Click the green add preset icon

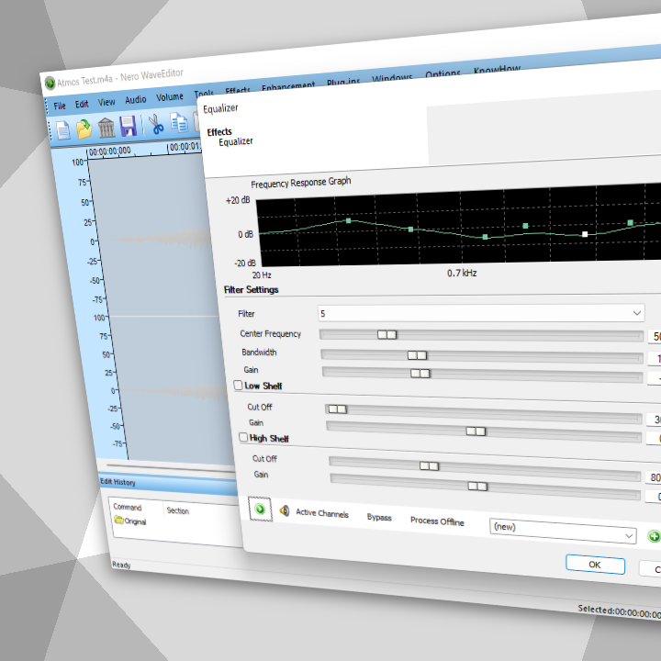coord(654,537)
